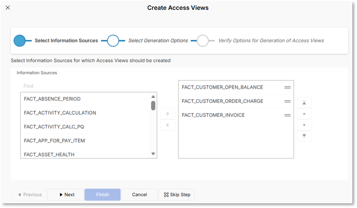Open the Select Generation Options step label
This screenshot has width=357, height=208.
point(158,40)
